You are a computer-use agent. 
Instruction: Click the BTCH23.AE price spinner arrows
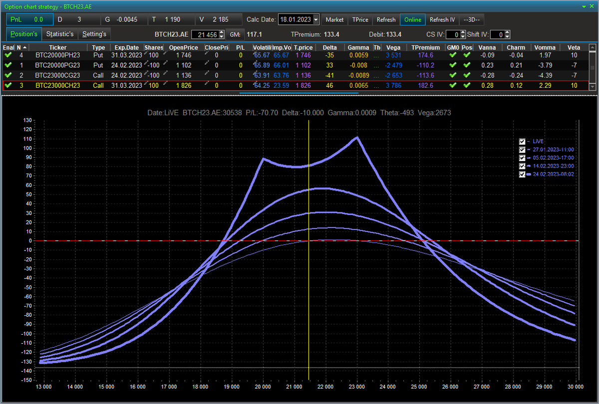222,34
